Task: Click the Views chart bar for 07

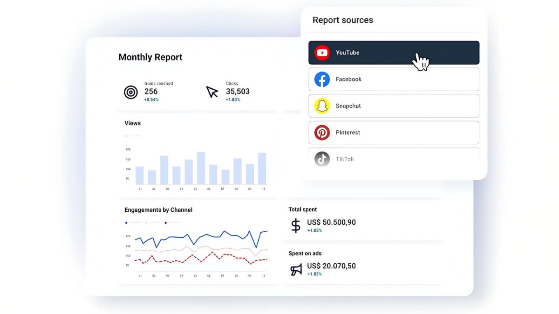Action: [225, 177]
